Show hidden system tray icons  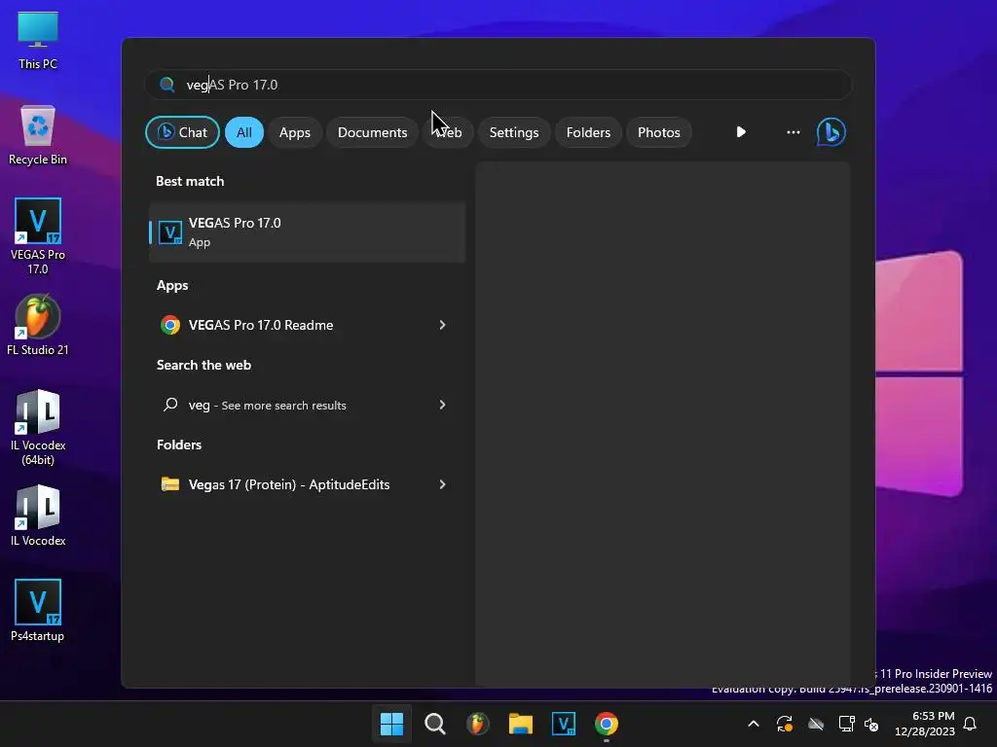pyautogui.click(x=754, y=724)
